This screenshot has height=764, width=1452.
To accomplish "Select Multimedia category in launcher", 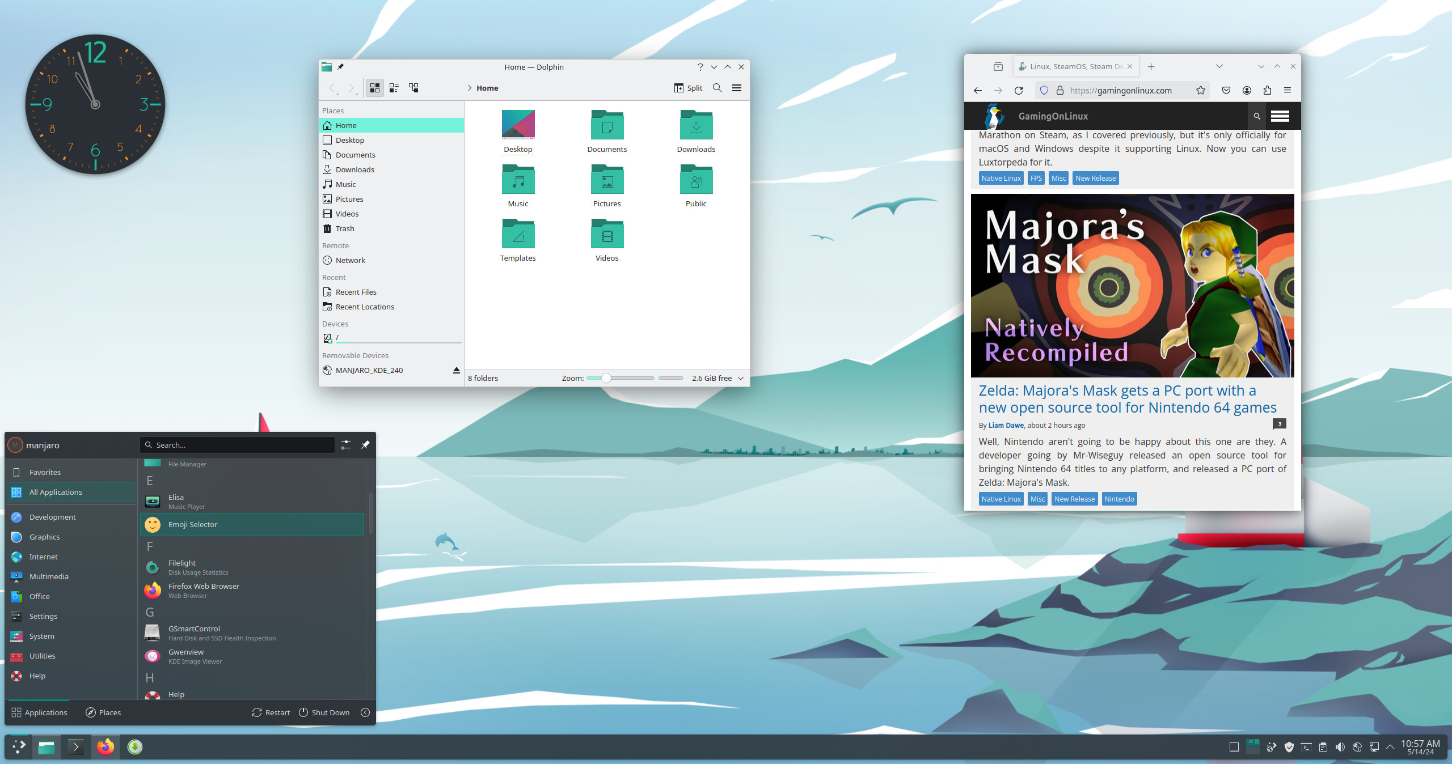I will 49,576.
